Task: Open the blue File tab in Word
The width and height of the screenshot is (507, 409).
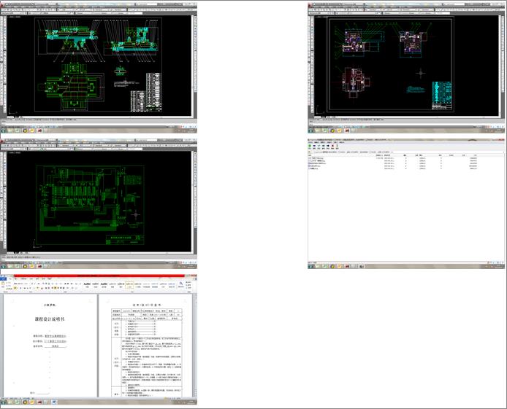Action: tap(3, 279)
